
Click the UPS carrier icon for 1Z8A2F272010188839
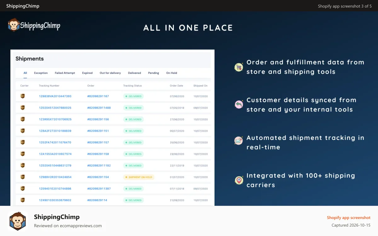click(x=22, y=131)
